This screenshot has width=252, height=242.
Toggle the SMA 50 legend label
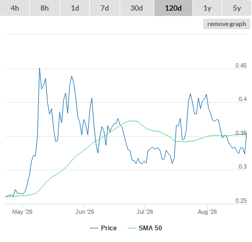pos(150,228)
